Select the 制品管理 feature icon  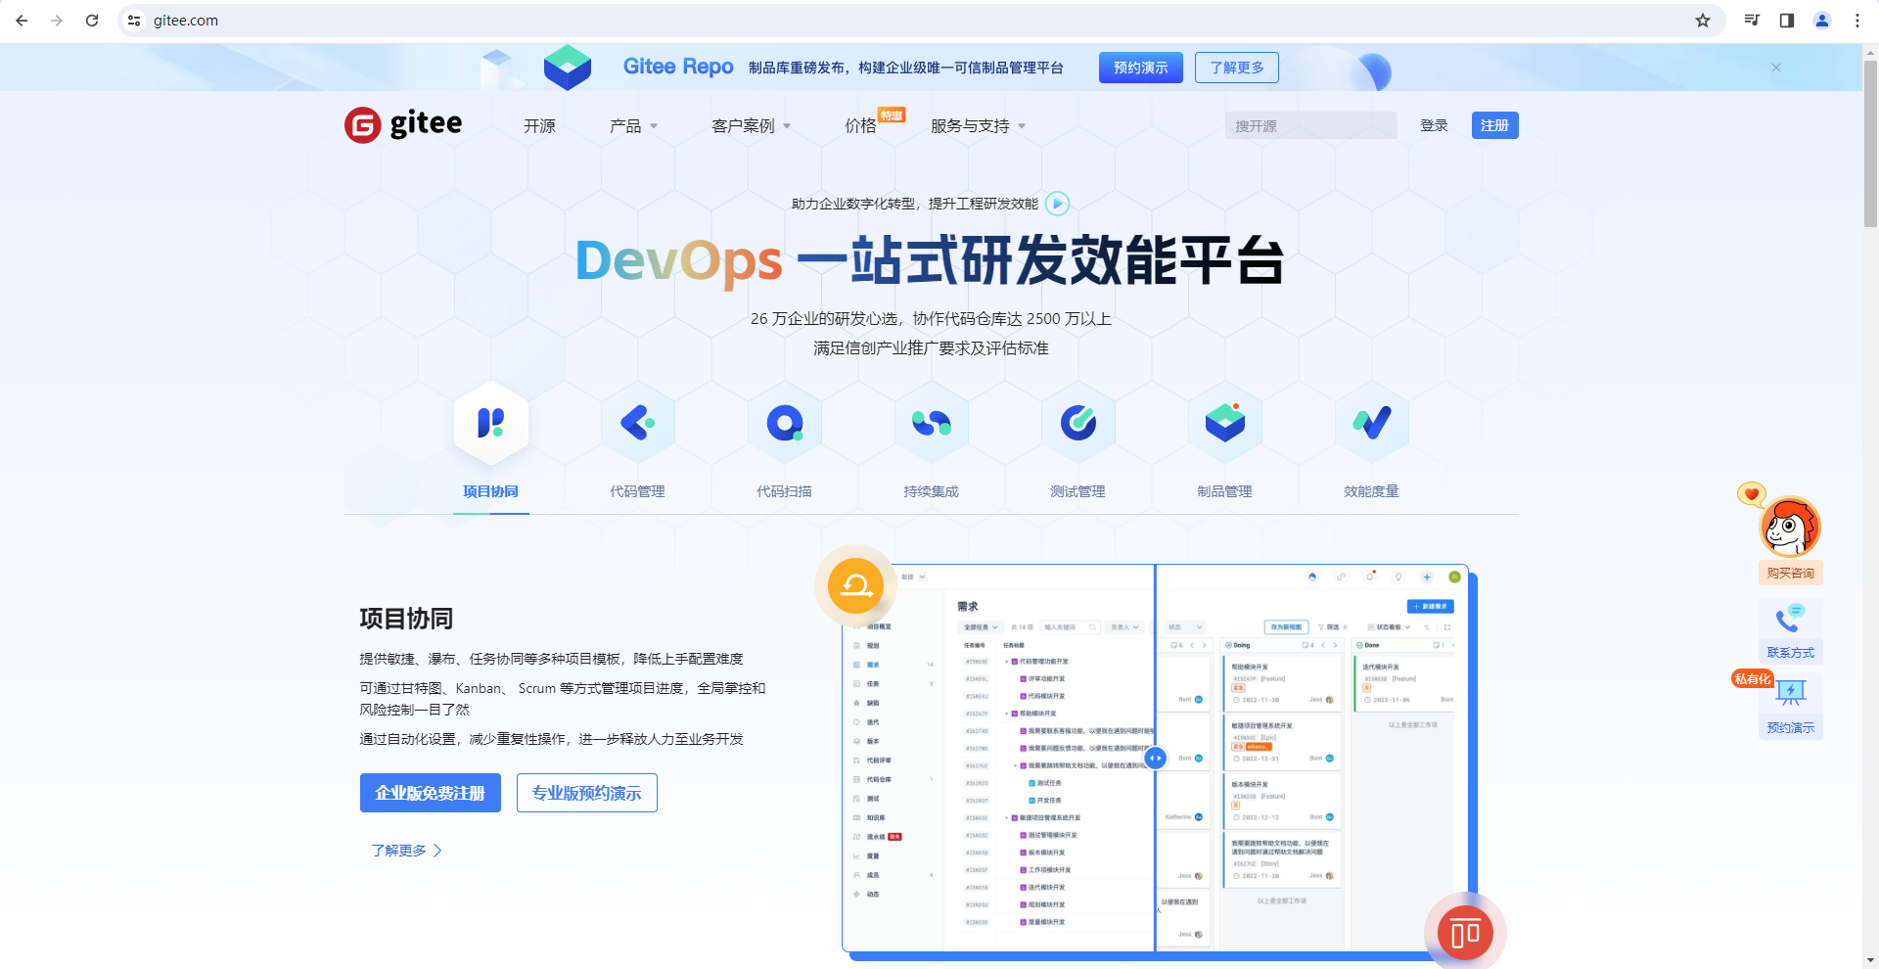(1224, 423)
